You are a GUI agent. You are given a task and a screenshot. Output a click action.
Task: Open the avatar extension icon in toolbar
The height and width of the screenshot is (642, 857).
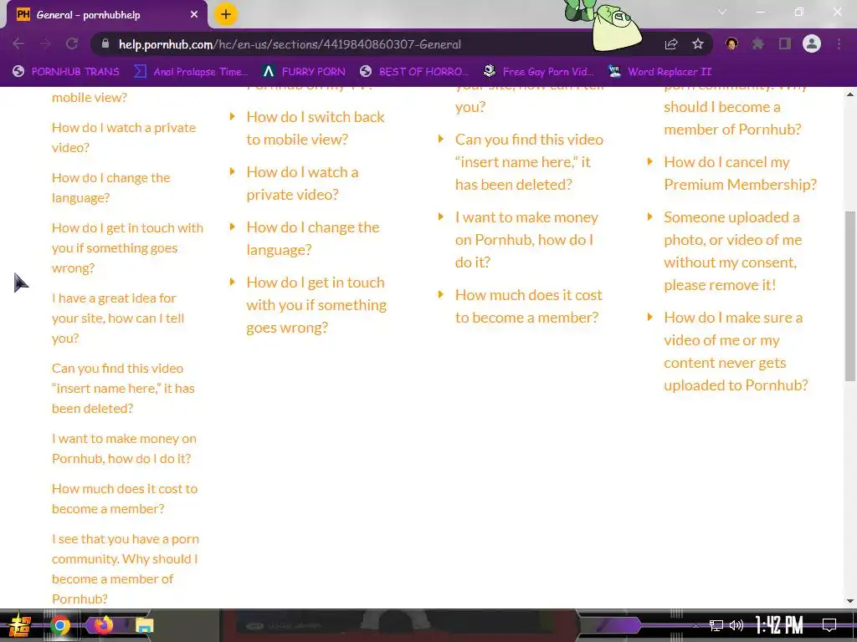(731, 43)
